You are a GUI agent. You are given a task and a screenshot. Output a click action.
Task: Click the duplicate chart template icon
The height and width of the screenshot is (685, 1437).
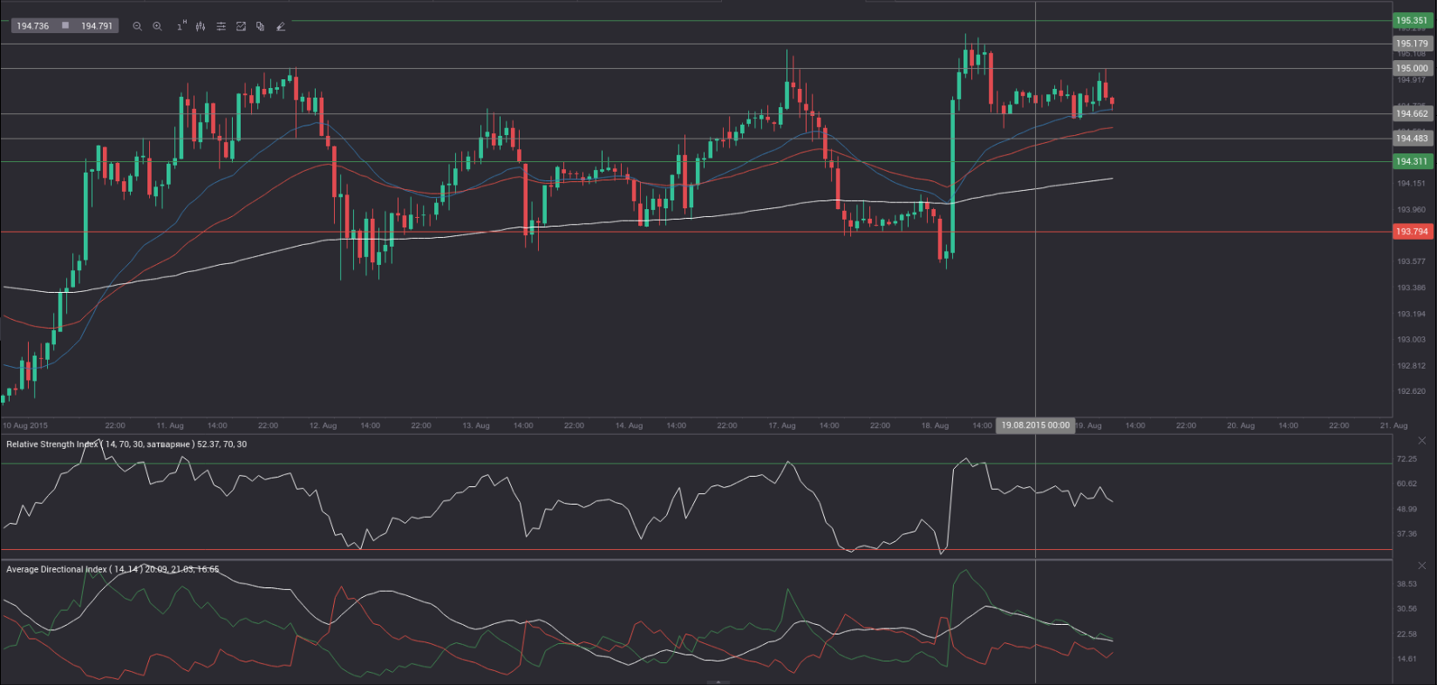[260, 26]
